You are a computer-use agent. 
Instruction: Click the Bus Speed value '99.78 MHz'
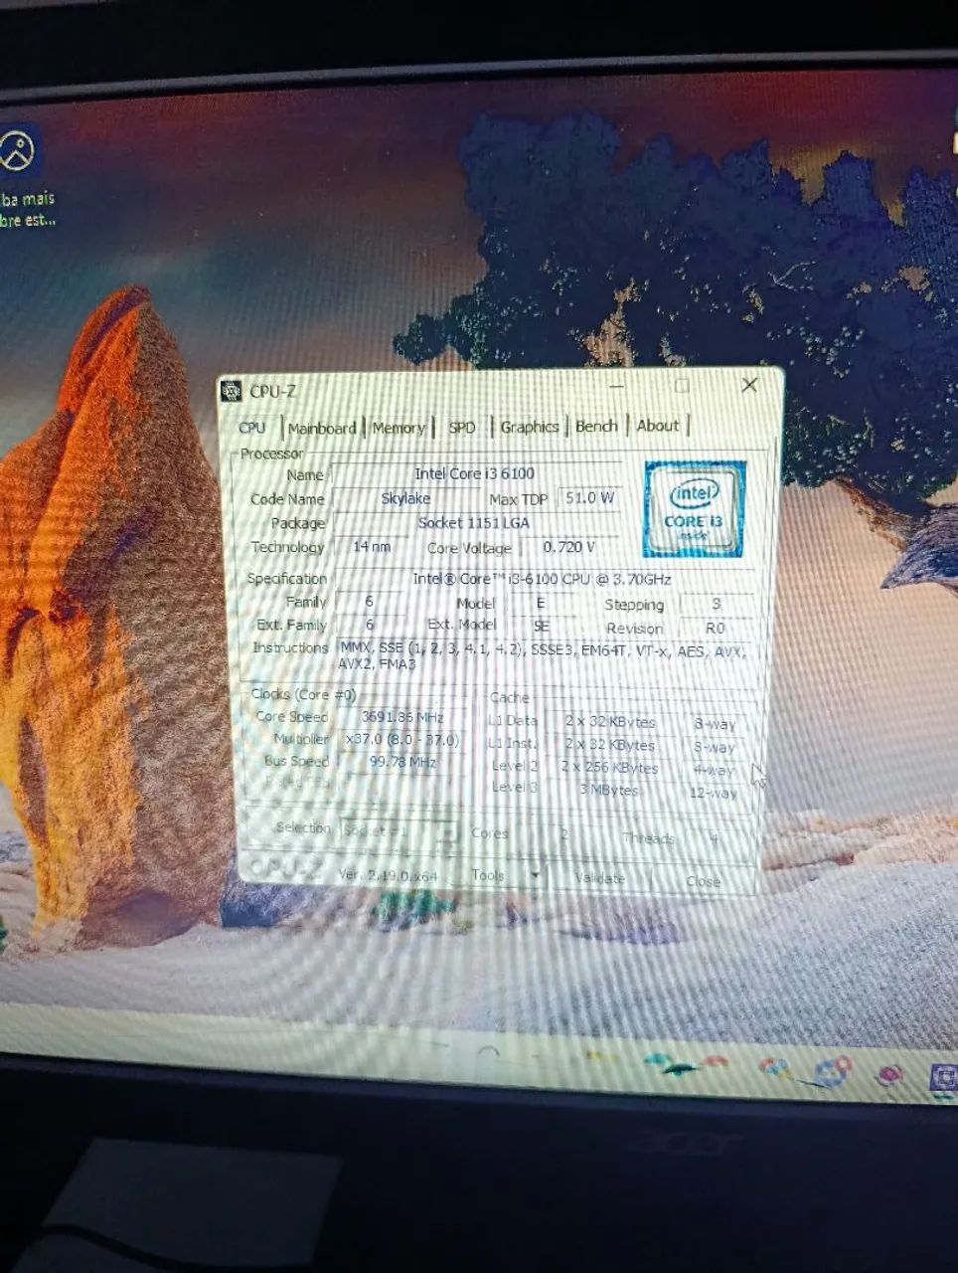[x=401, y=762]
